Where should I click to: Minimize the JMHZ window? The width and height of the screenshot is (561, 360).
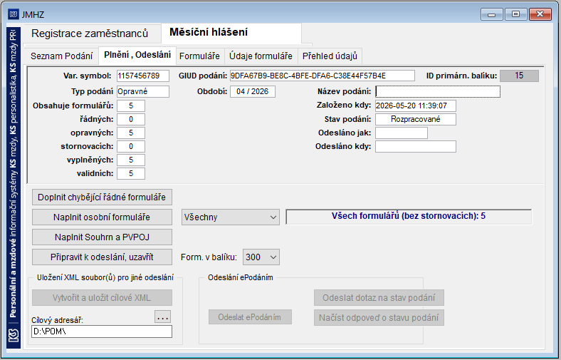[492, 14]
